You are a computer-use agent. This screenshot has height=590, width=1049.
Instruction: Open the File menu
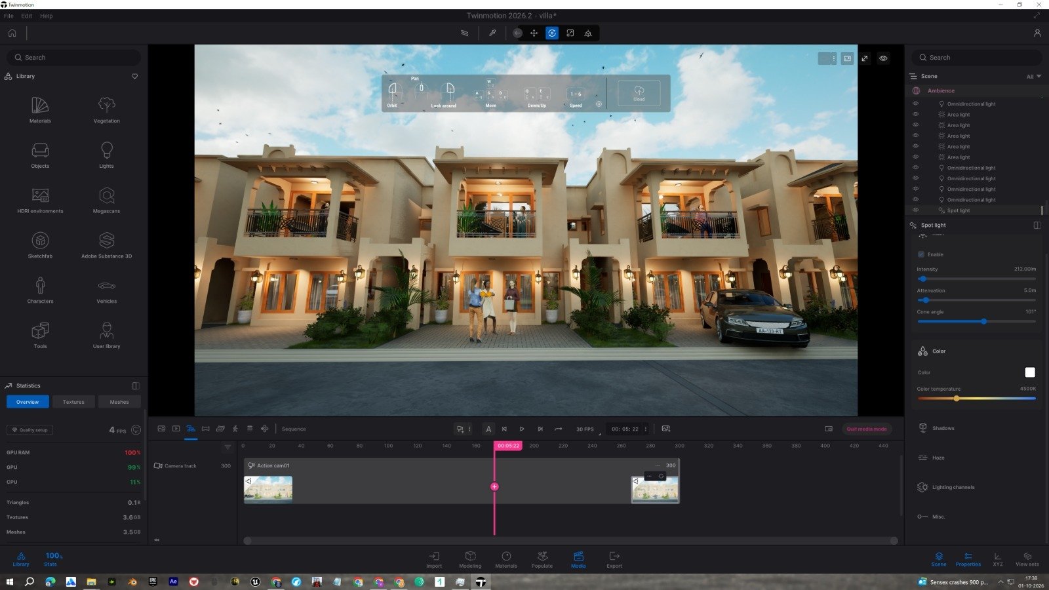[x=9, y=16]
